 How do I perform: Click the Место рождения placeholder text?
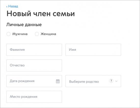coord(24,97)
